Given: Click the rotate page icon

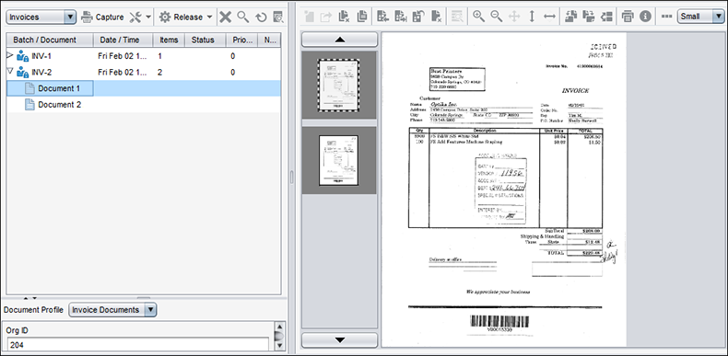Looking at the screenshot, I should click(x=418, y=17).
